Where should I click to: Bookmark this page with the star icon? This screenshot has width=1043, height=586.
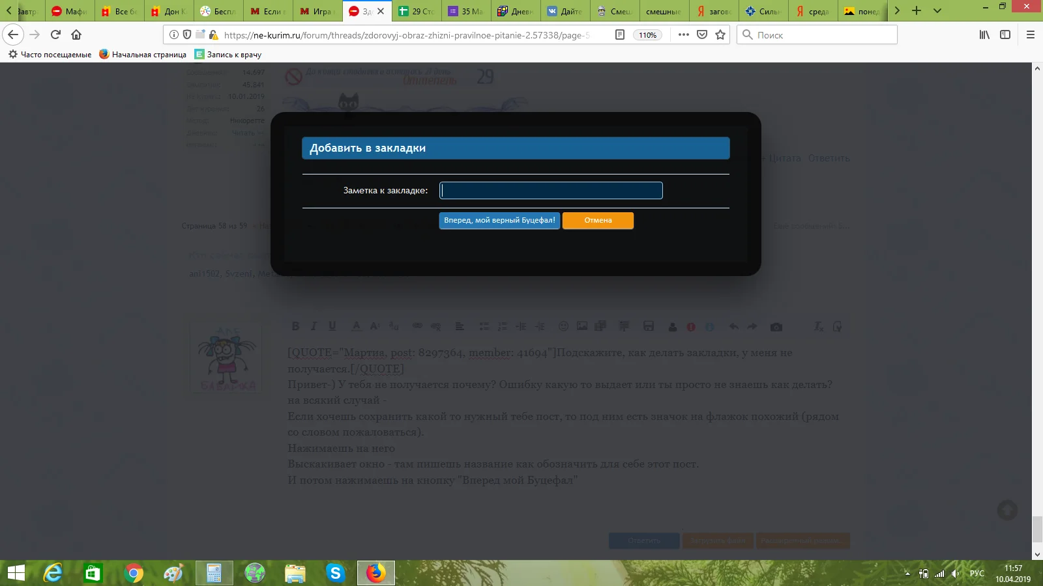[x=720, y=35]
